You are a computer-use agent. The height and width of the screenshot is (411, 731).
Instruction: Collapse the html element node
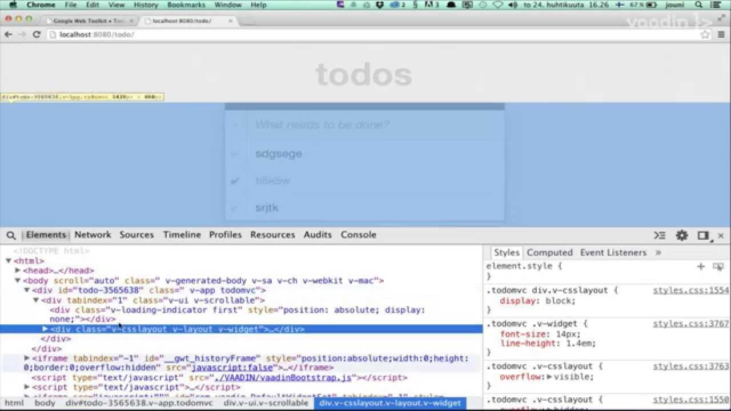[9, 261]
